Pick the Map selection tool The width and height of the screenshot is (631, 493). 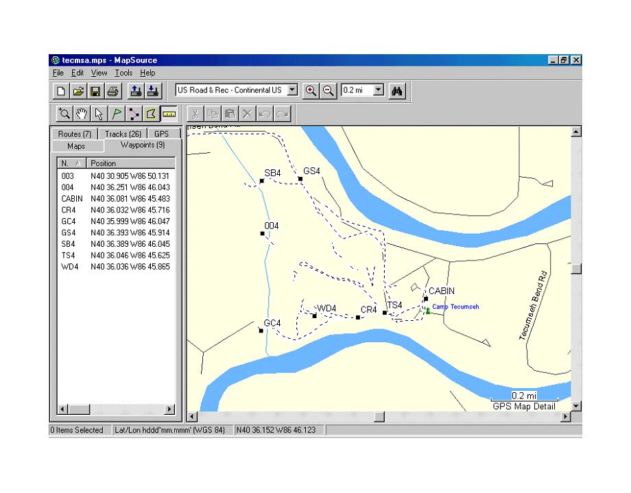point(151,114)
